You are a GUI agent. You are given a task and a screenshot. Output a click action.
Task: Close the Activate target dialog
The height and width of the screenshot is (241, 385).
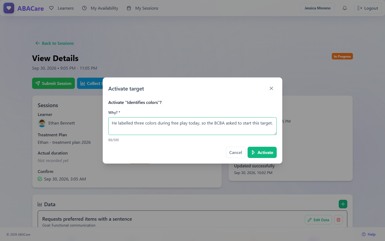coord(271,88)
